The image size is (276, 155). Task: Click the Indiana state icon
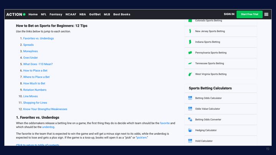coord(190,42)
